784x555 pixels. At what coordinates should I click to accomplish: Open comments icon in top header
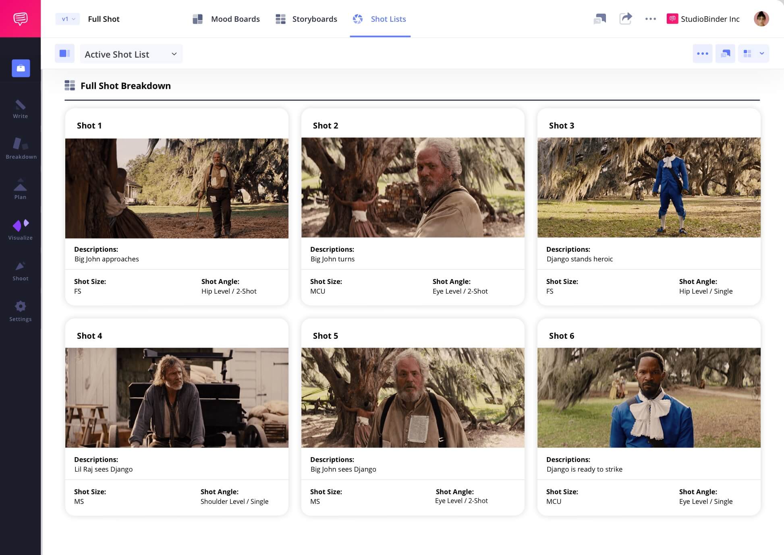600,19
